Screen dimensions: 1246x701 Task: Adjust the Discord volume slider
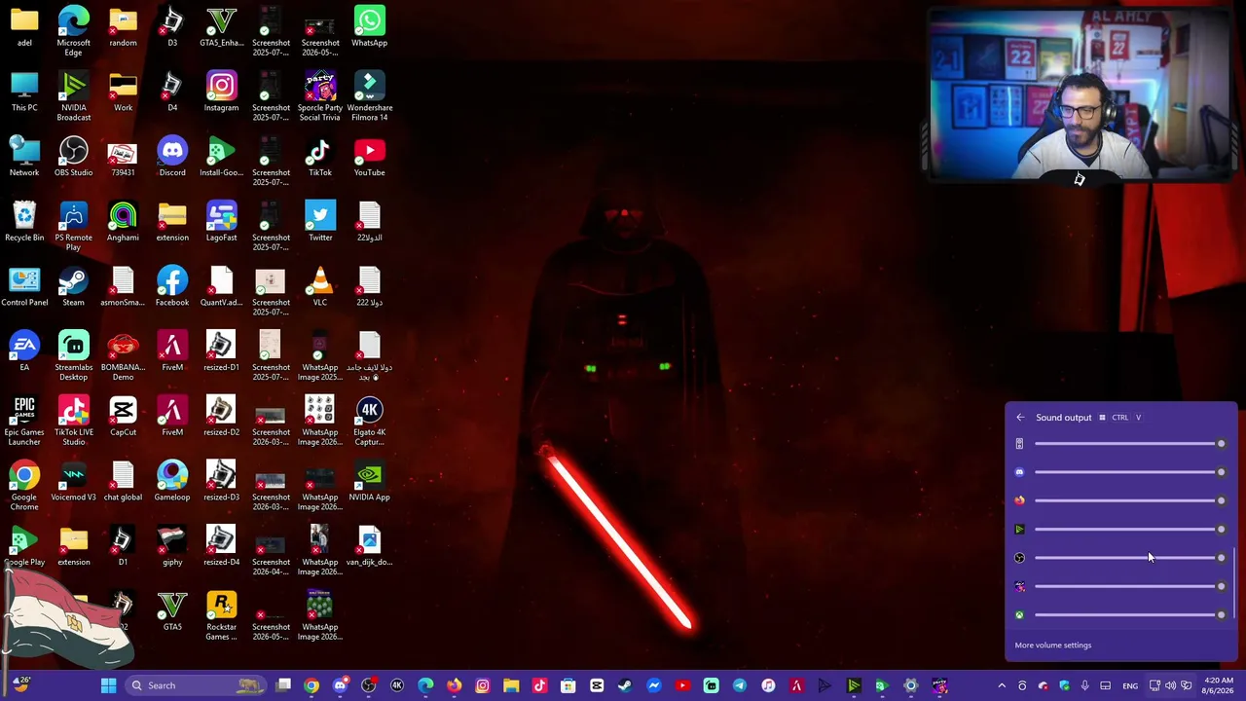click(1129, 472)
